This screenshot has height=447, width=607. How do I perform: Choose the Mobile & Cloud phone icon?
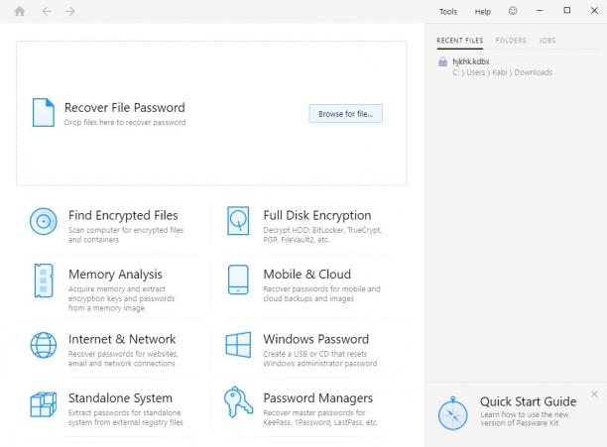click(238, 279)
